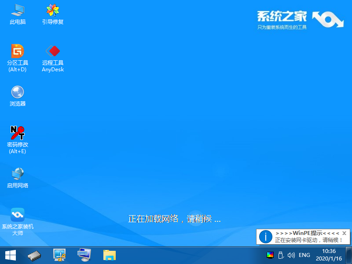The height and width of the screenshot is (264, 352).
Task: Open the 浏览器 browser desktop icon
Action: 18,92
